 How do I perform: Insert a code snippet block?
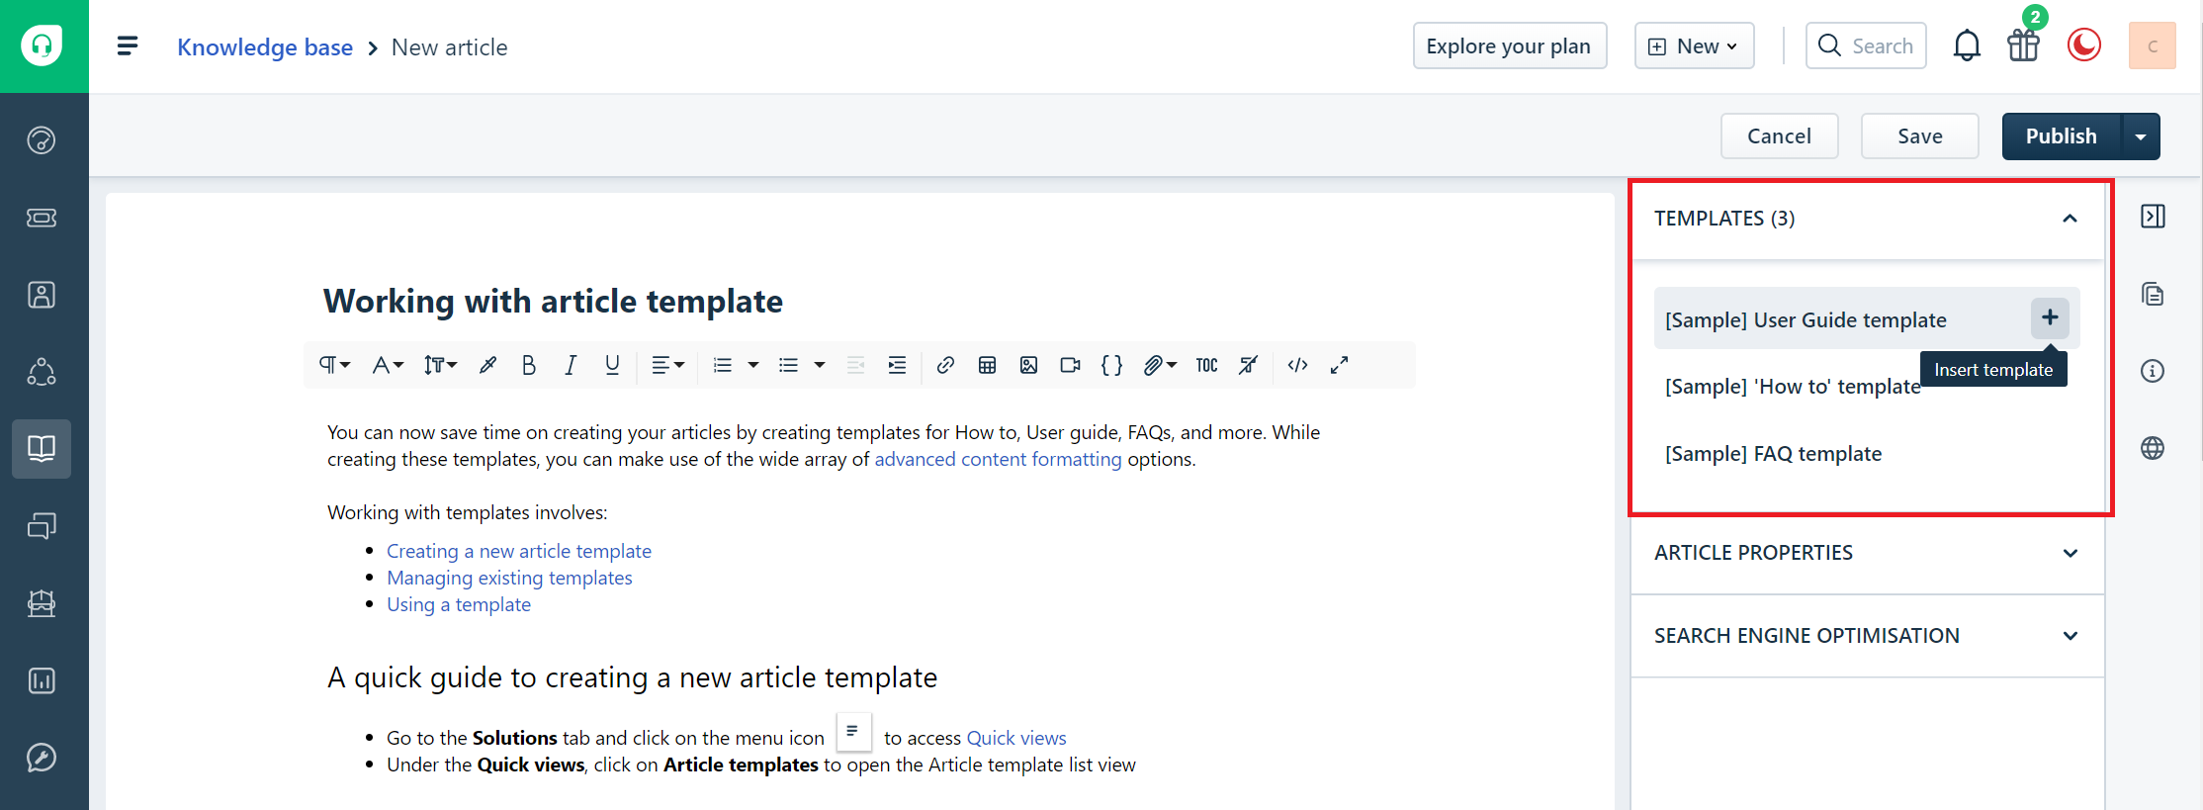(1111, 365)
